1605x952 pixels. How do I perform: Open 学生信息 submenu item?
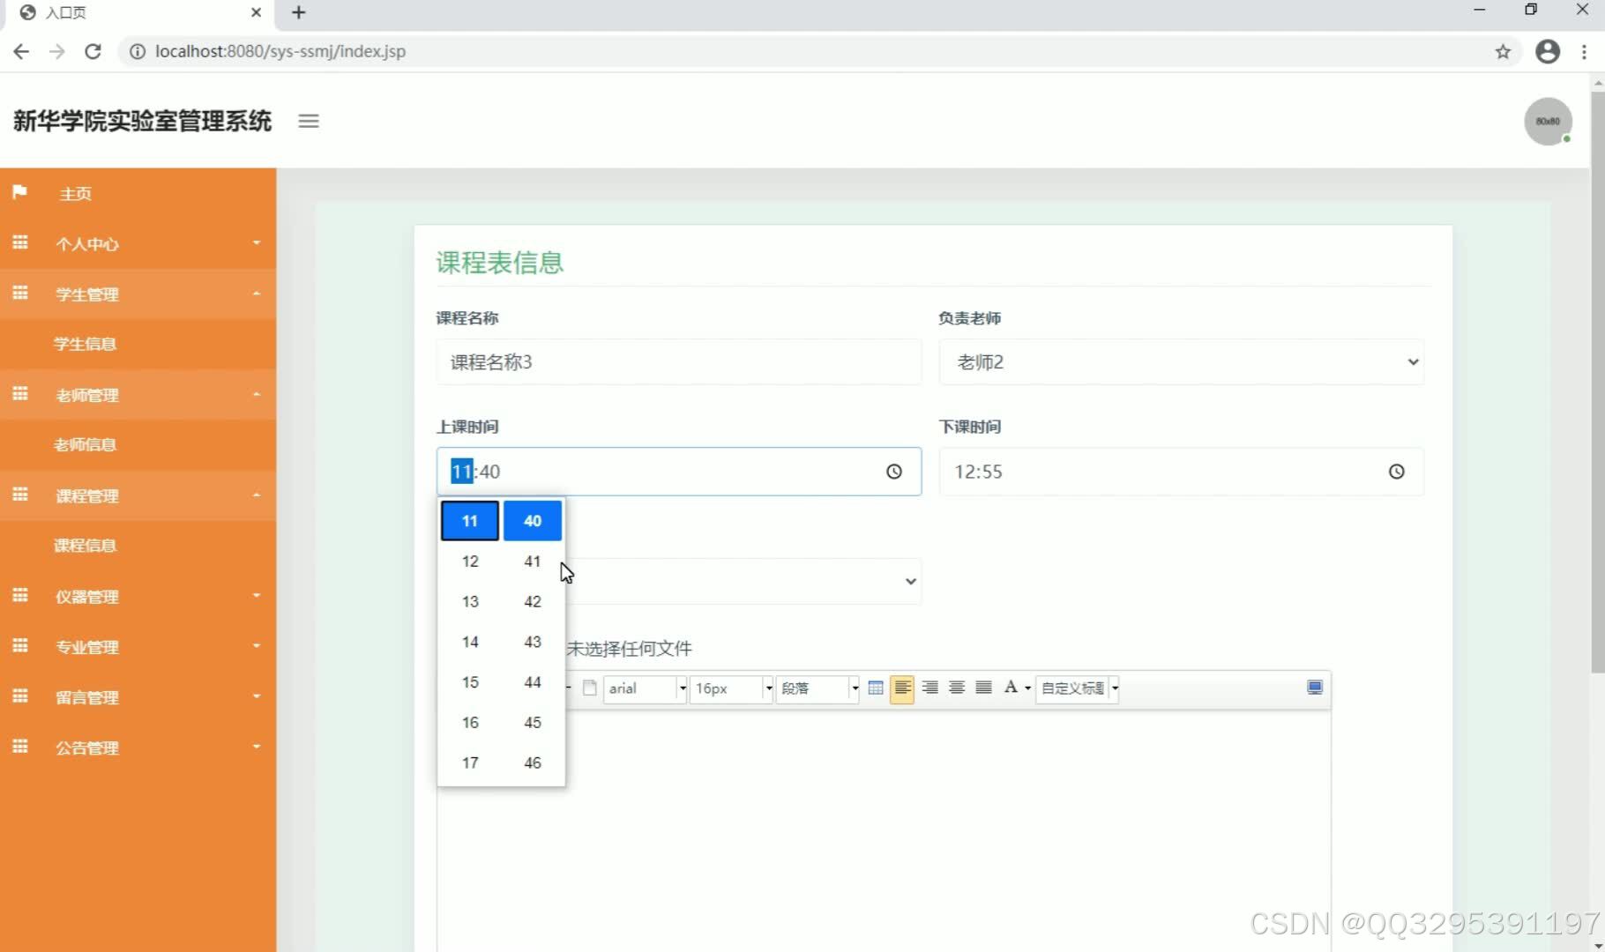138,344
